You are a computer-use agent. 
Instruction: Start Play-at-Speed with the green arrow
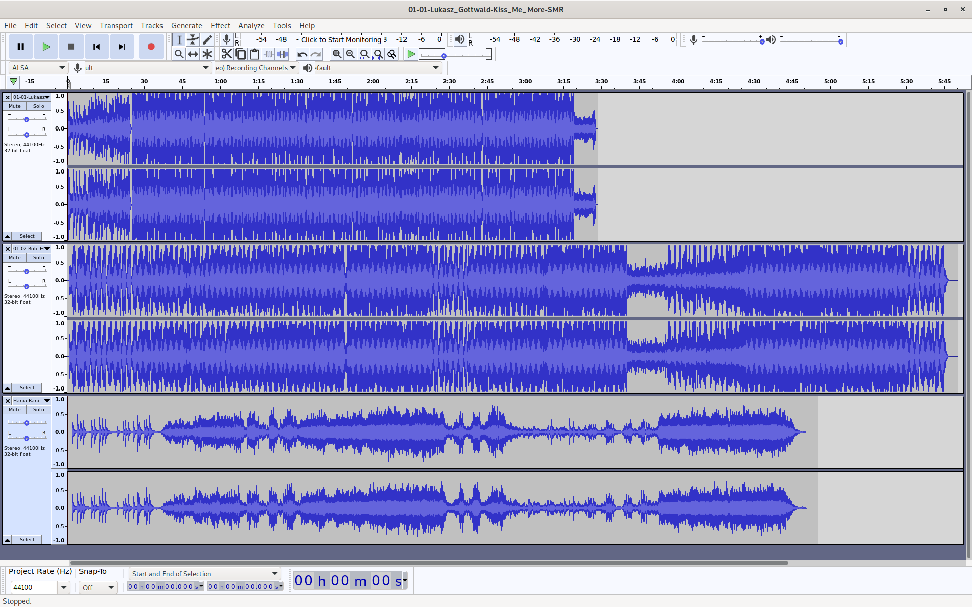tap(411, 54)
